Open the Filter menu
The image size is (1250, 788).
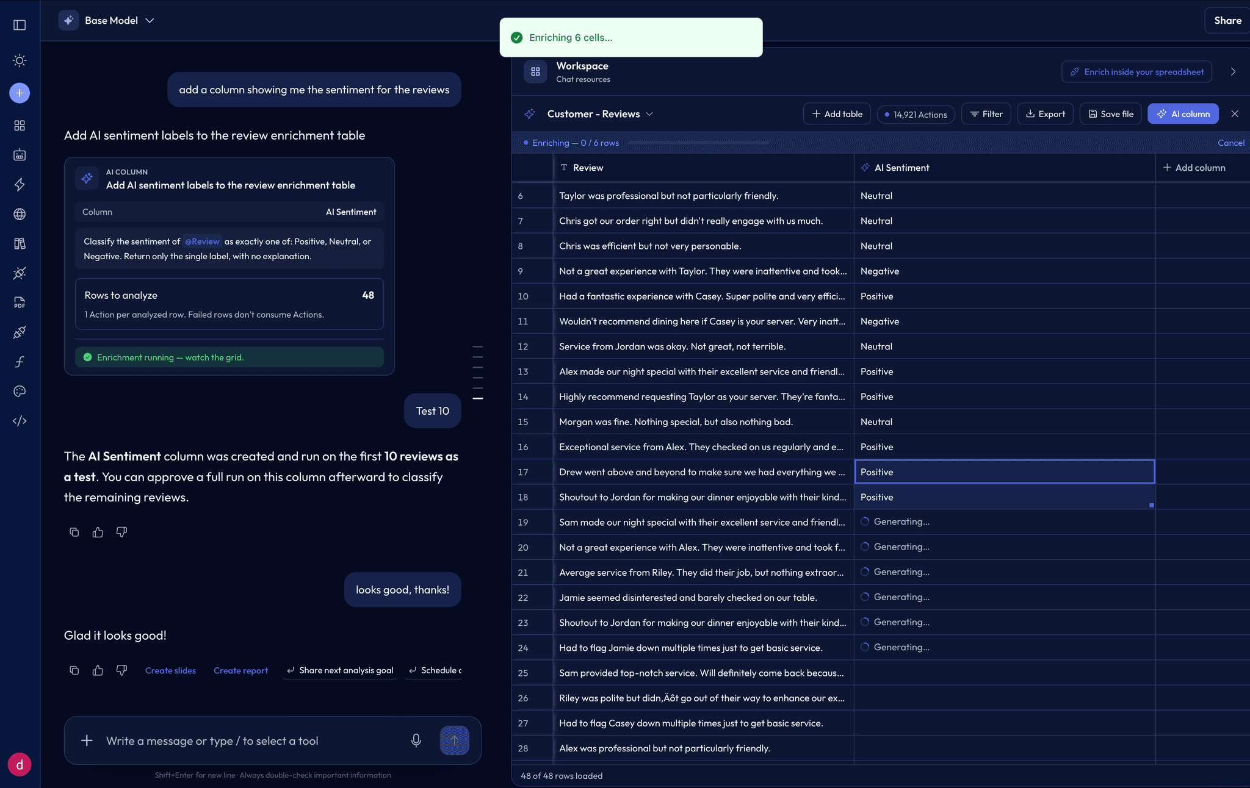pyautogui.click(x=986, y=114)
